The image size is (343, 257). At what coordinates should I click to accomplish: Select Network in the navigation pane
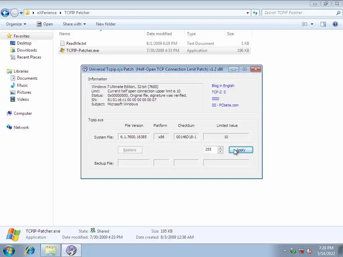[21, 127]
